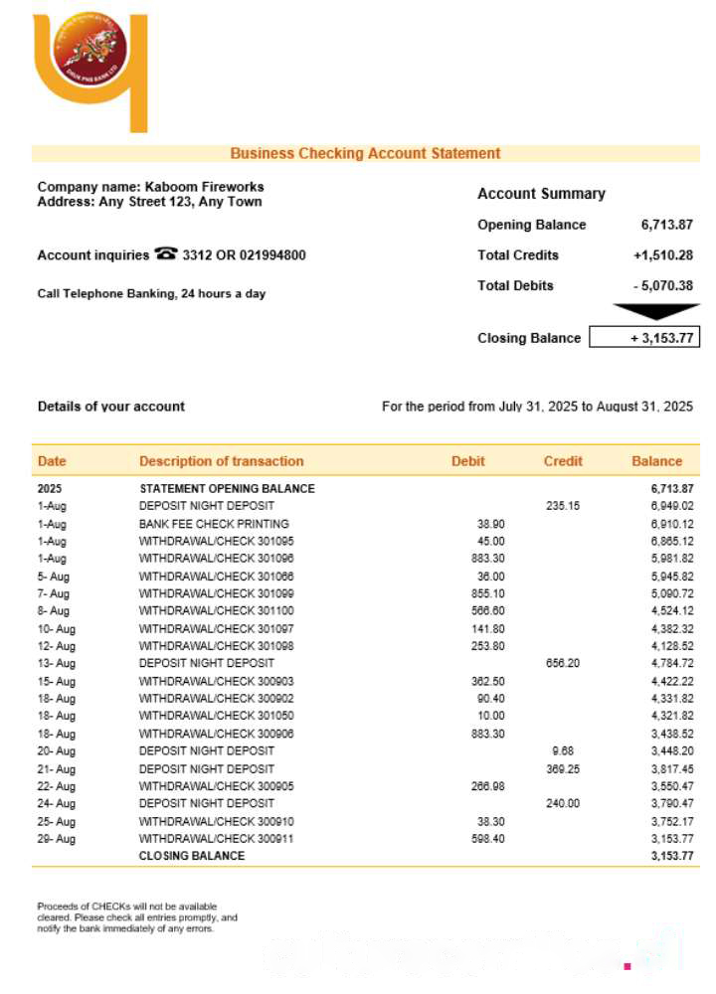Click the Date column header
716x994 pixels.
pyautogui.click(x=52, y=461)
